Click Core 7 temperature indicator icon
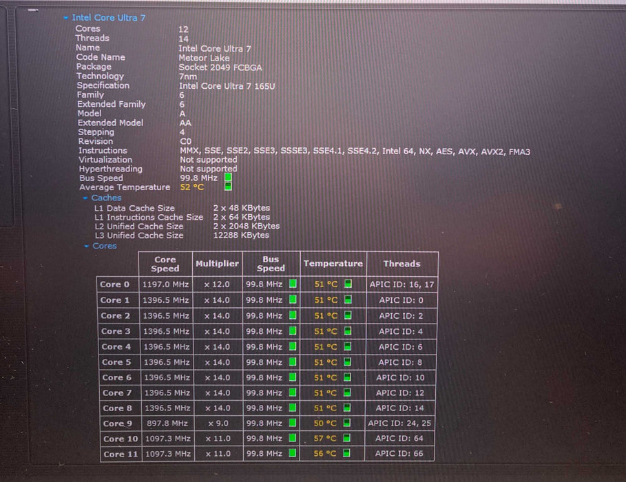 click(347, 392)
